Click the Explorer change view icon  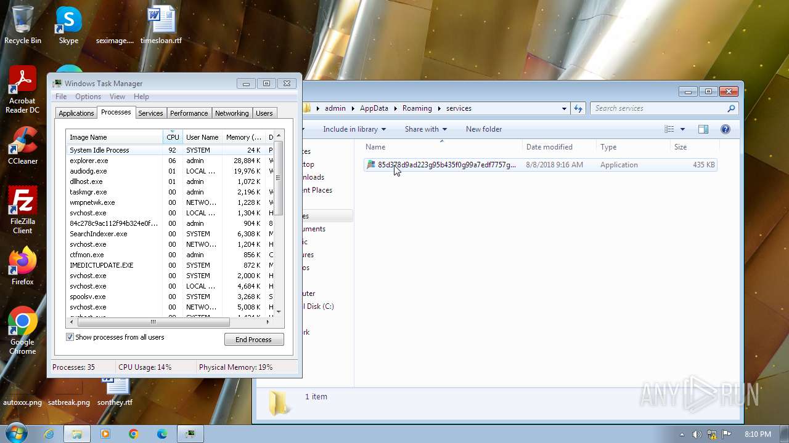(x=669, y=129)
